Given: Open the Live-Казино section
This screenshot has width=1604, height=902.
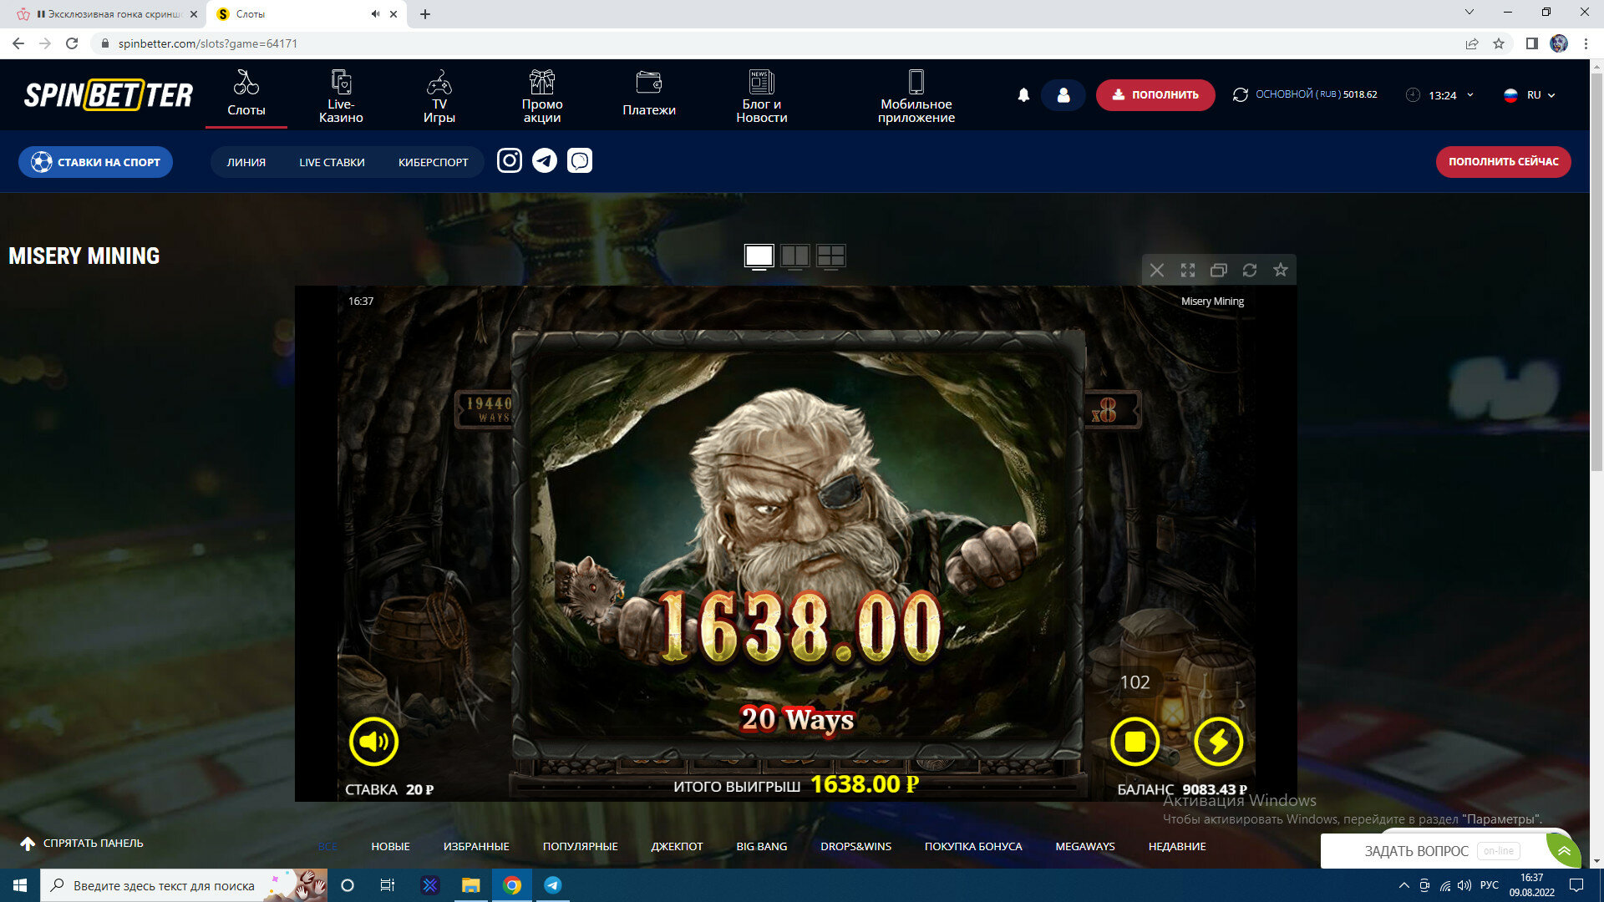Looking at the screenshot, I should 341,95.
